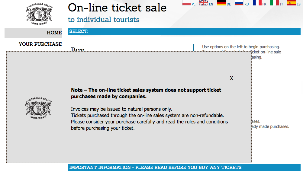
Task: Go to the YOUR PURCHASE menu item
Action: click(x=40, y=44)
